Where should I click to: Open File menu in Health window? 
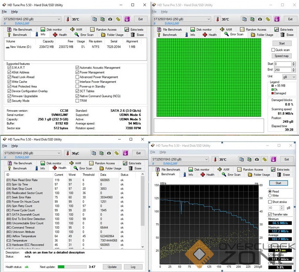pos(5,146)
